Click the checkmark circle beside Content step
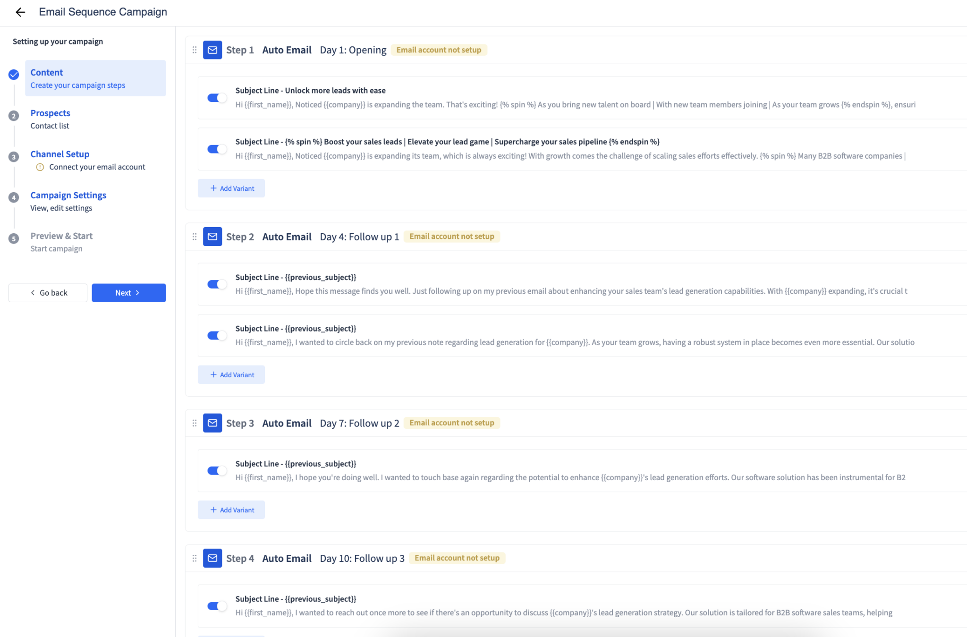 click(x=14, y=74)
